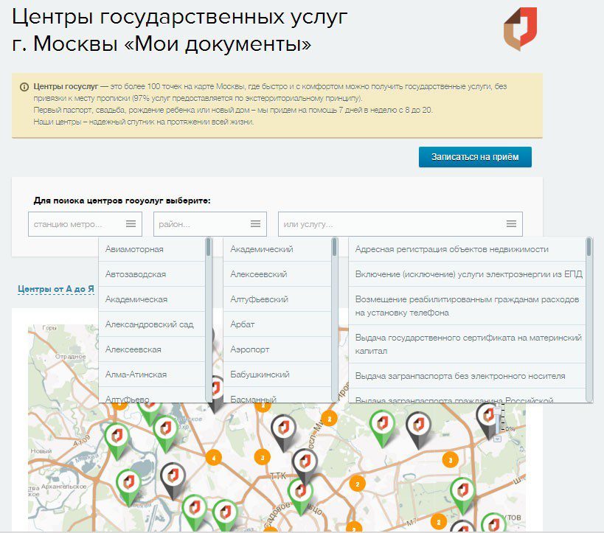Select Авиамоторная metro station

[x=152, y=249]
